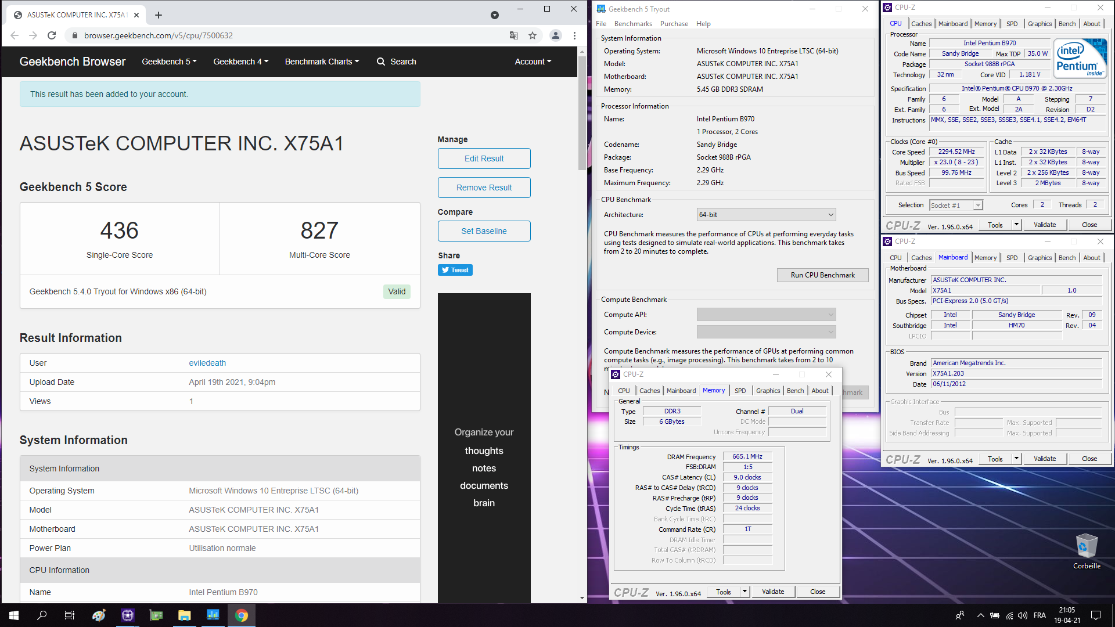Open the network status tray icon
1115x627 pixels.
click(1009, 615)
